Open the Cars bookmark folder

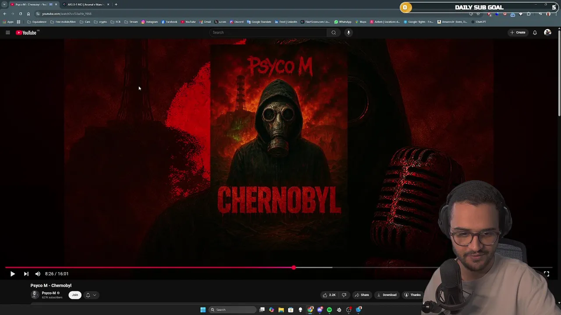tap(85, 22)
